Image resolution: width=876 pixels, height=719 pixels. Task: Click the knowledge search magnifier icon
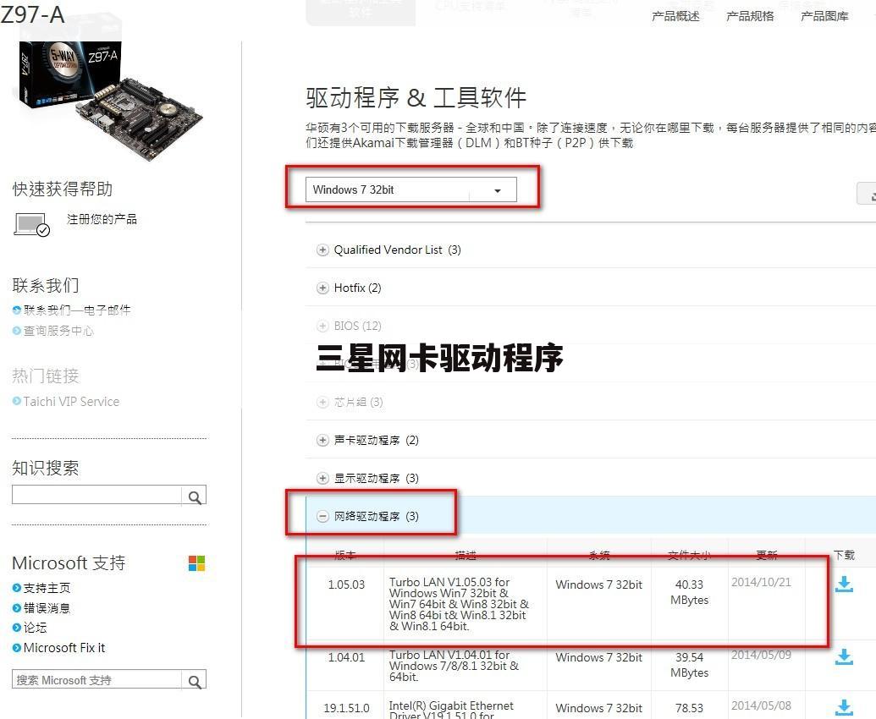click(x=195, y=496)
